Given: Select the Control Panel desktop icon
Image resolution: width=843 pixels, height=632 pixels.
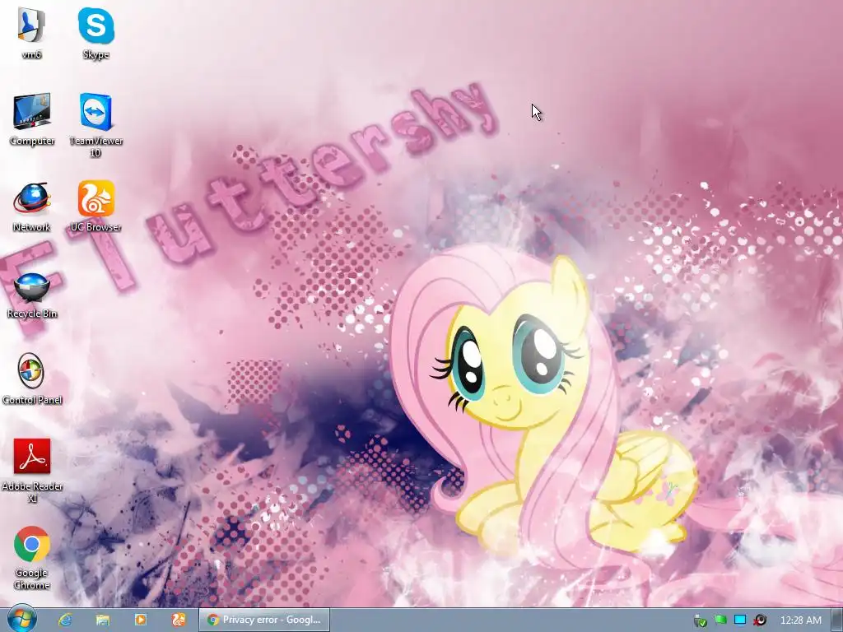Looking at the screenshot, I should pos(32,379).
